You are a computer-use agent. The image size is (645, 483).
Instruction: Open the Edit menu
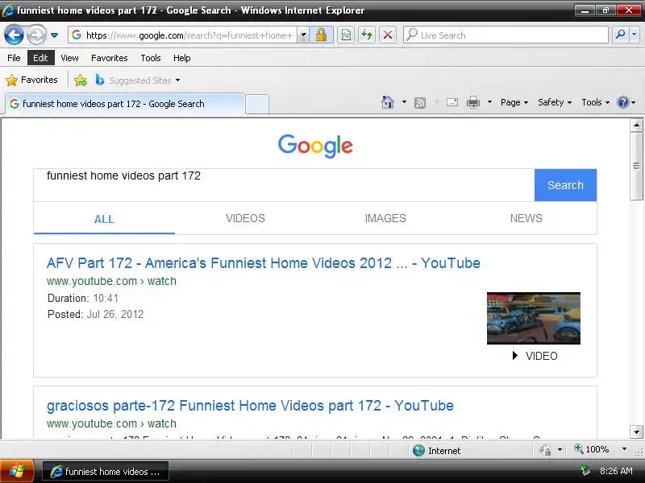pos(41,58)
